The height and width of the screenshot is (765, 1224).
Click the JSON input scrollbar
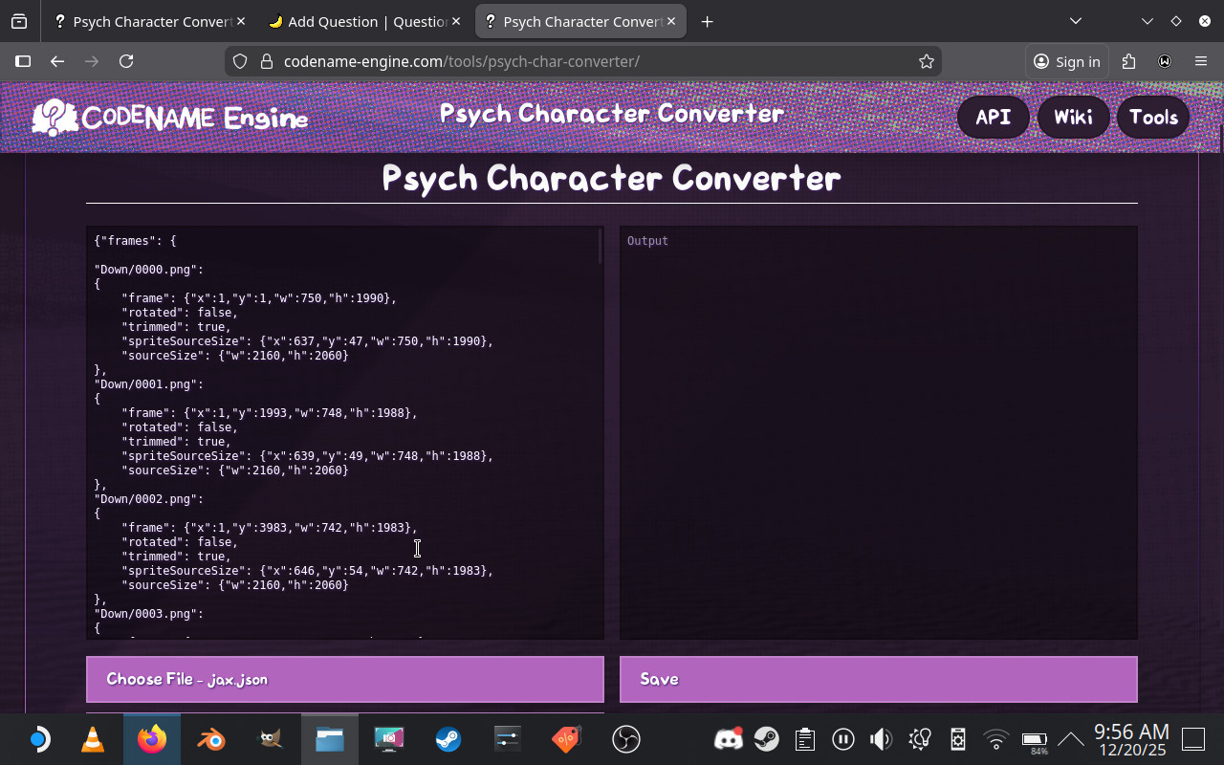(600, 247)
